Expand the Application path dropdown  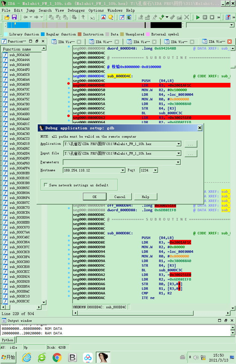point(179,144)
